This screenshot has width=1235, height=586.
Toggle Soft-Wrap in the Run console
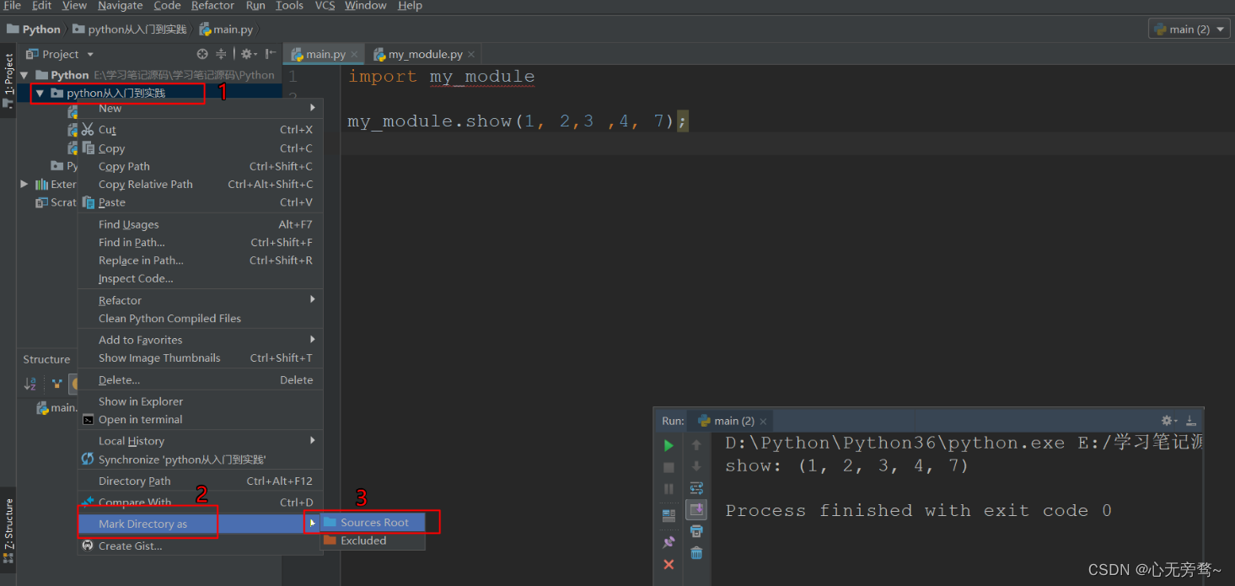click(x=696, y=488)
